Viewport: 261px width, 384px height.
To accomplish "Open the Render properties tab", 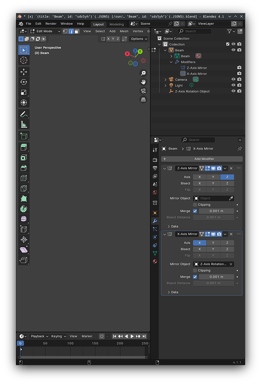I will (155, 160).
